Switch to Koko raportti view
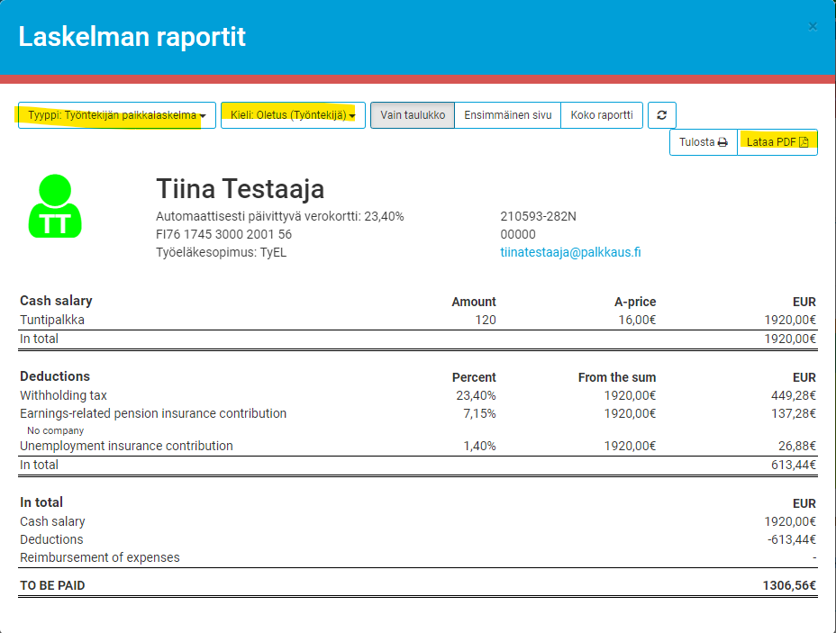 602,115
